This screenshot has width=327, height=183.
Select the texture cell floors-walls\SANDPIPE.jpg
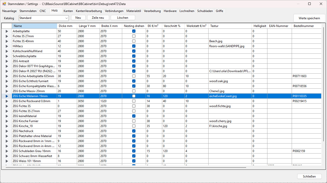pyautogui.click(x=230, y=46)
